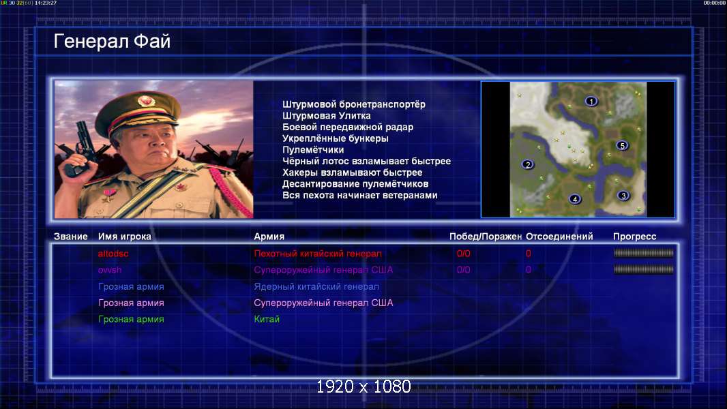Click start position marker 5 on the map

point(622,145)
